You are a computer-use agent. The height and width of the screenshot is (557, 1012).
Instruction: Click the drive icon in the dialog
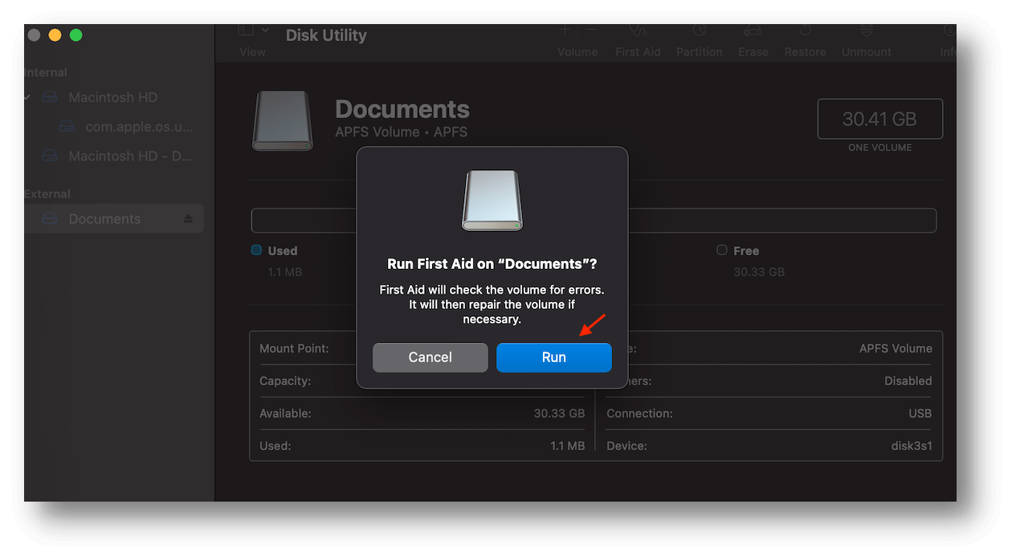coord(492,201)
